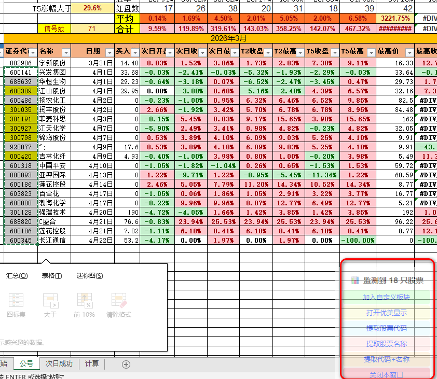Screen dimensions: 437x379
Task: Add a new sheet with plus icon
Action: 126,364
